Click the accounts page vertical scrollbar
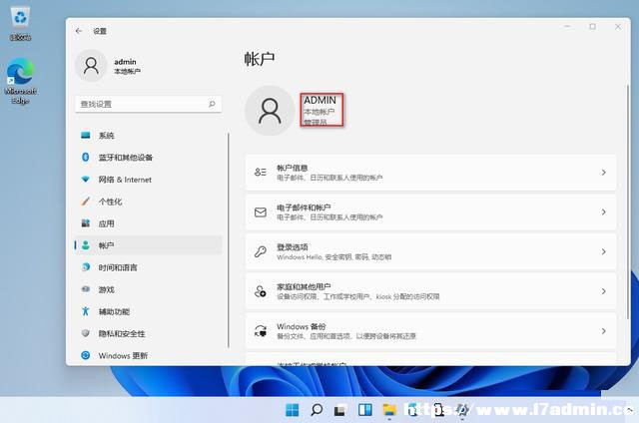Viewport: 639px width, 423px height. point(628,202)
